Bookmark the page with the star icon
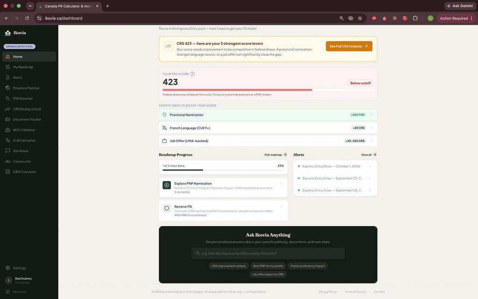 [x=360, y=18]
